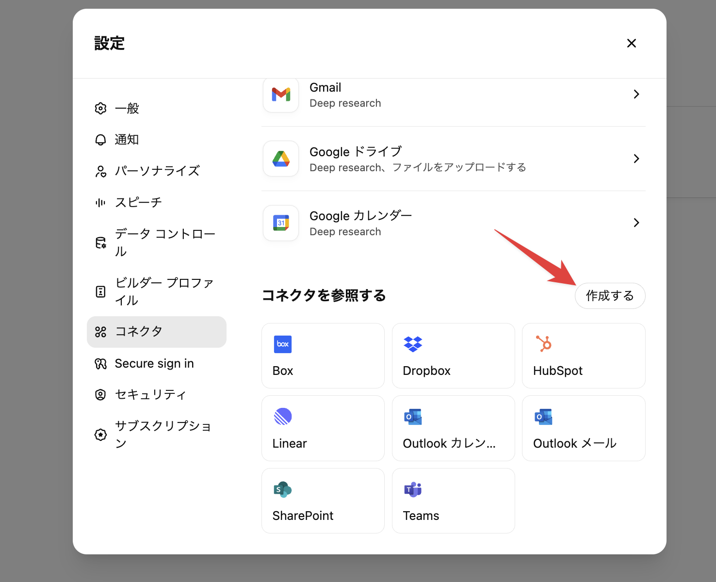
Task: Select the Dropbox connector name
Action: coord(426,371)
